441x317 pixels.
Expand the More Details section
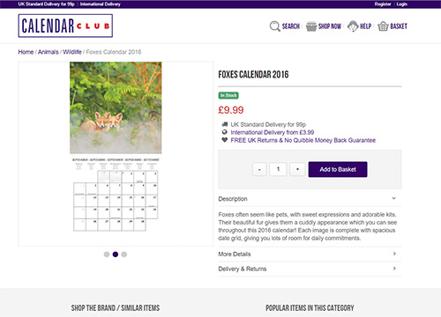310,254
